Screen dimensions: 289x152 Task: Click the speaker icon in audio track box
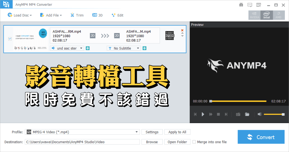pos(53,48)
